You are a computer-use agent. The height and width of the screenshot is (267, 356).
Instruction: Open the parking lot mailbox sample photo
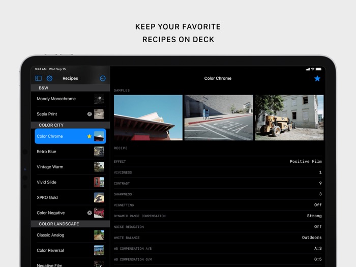click(219, 117)
